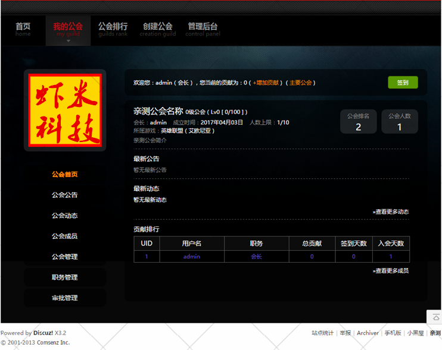Click UID value 1 in table
Image resolution: width=442 pixels, height=350 pixels.
147,256
